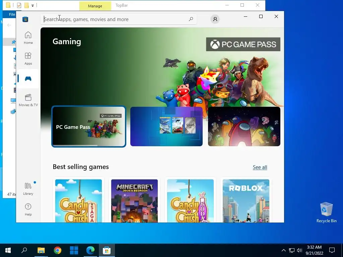Viewport: 343px width, 257px height.
Task: Open Candy Crush Soda game tile
Action: pyautogui.click(x=190, y=201)
